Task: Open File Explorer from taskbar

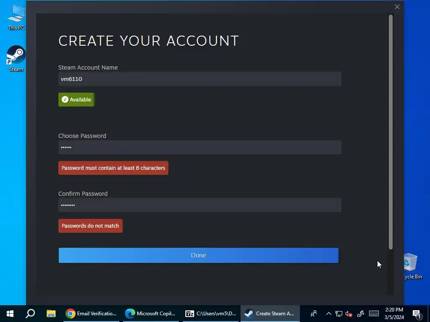Action: [x=51, y=314]
